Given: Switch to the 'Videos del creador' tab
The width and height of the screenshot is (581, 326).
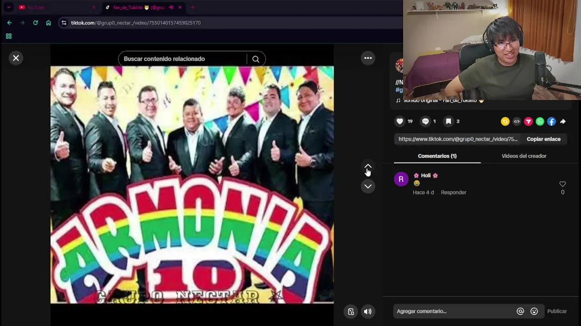Looking at the screenshot, I should (524, 156).
